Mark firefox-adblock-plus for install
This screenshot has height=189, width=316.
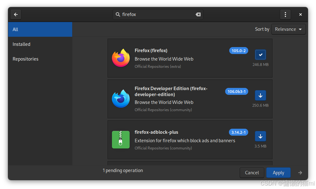pos(260,136)
